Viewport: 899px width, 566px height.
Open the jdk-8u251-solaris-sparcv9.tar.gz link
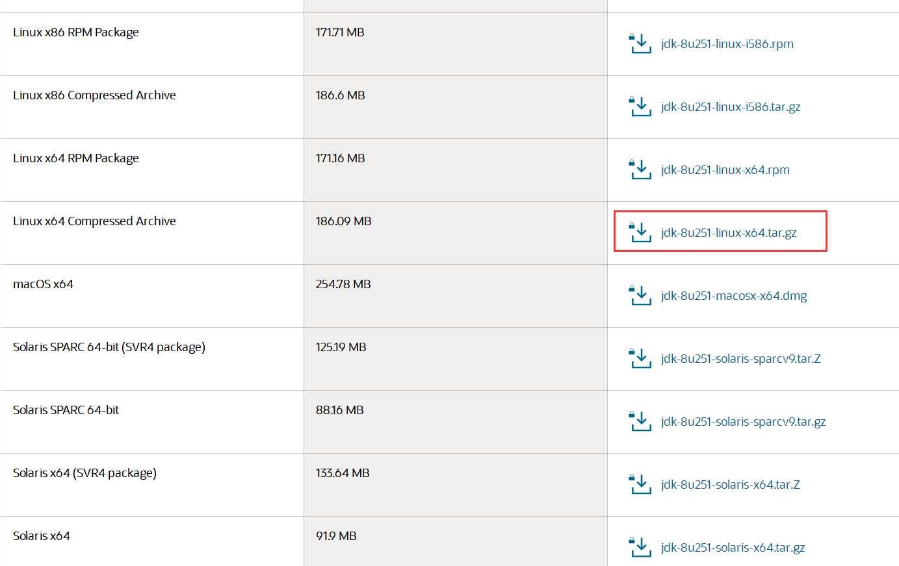click(x=743, y=422)
